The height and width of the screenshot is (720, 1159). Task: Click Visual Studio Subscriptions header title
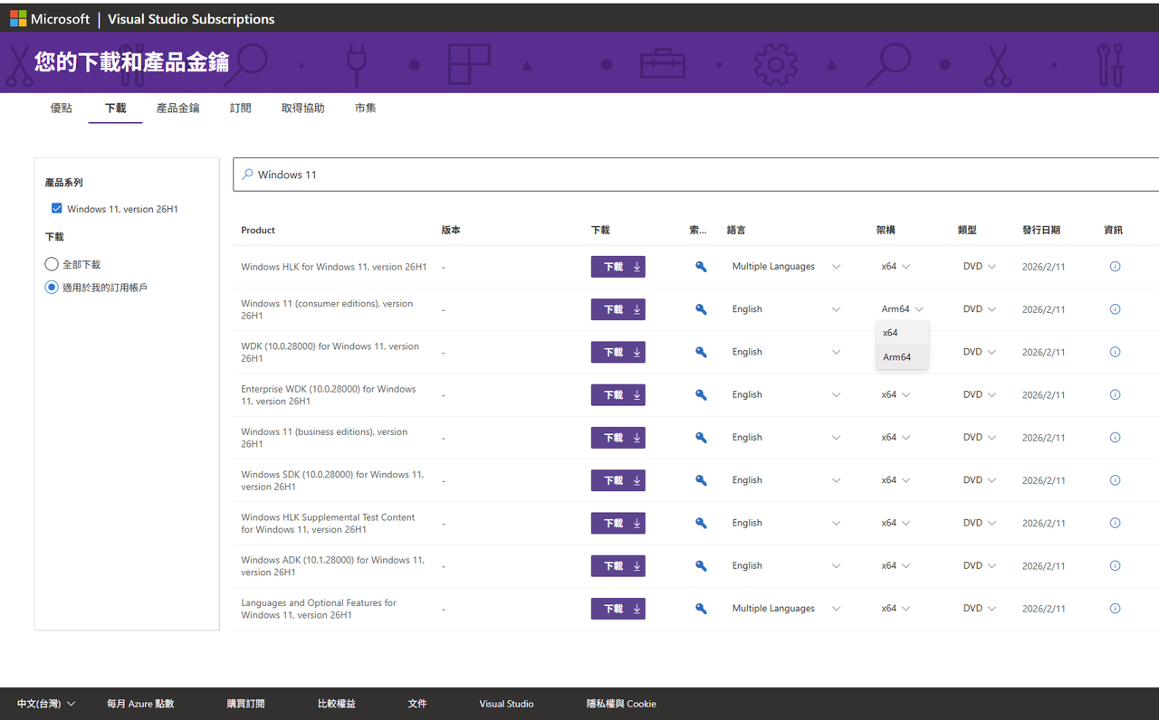[x=191, y=19]
